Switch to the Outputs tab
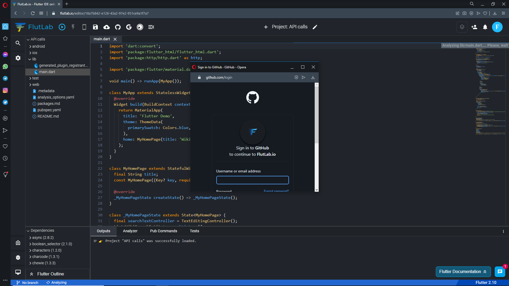The height and width of the screenshot is (286, 509). pos(103,231)
